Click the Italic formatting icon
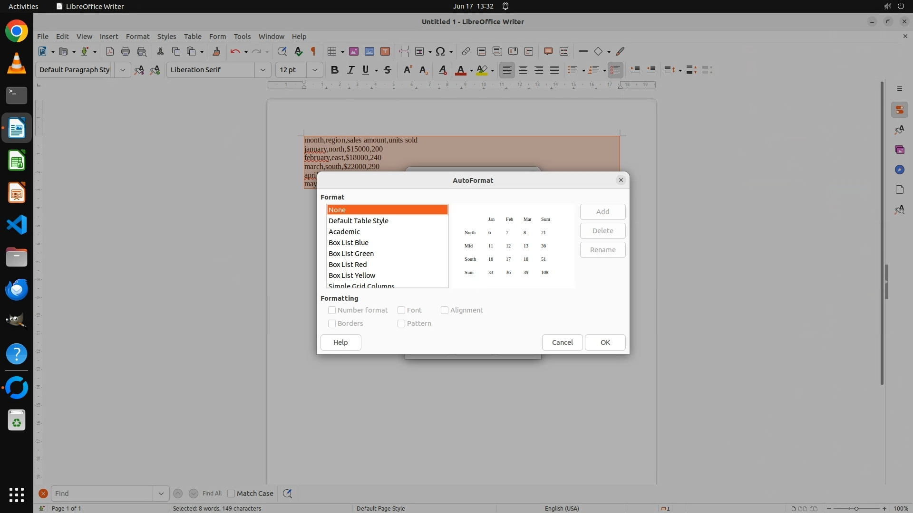This screenshot has width=913, height=513. pyautogui.click(x=350, y=70)
